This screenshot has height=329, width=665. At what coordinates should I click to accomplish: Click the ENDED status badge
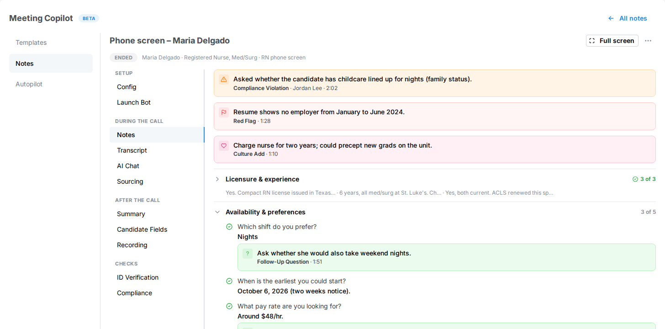(123, 58)
